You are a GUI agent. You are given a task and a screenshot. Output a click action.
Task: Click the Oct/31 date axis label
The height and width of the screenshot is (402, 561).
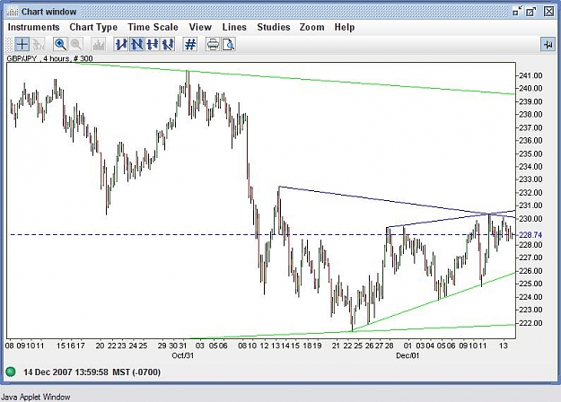coord(183,355)
